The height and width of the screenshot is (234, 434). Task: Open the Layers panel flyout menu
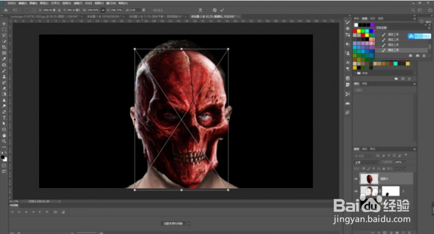(414, 149)
